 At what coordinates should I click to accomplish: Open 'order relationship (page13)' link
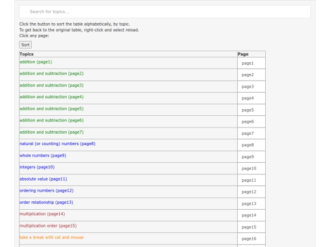point(46,202)
